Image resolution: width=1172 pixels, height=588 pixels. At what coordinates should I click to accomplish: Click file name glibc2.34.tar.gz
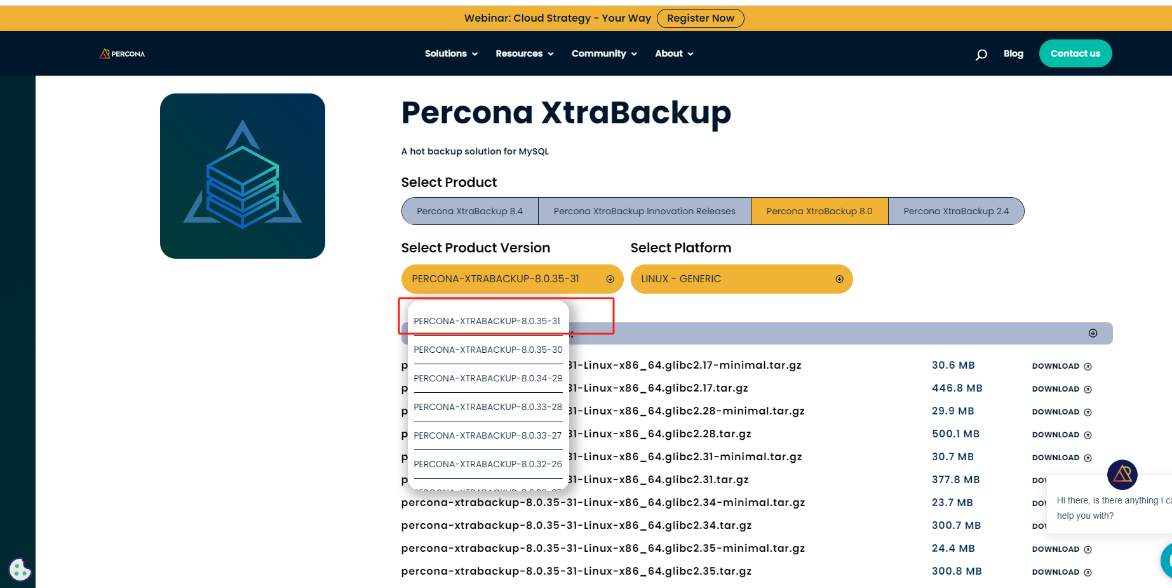coord(576,526)
